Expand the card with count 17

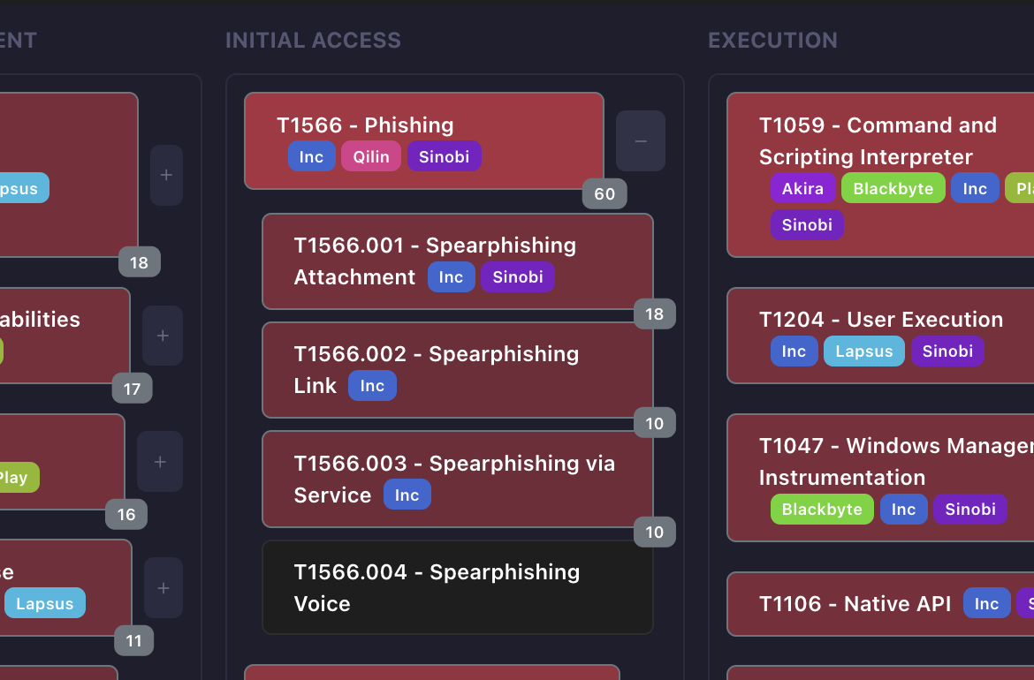(163, 336)
